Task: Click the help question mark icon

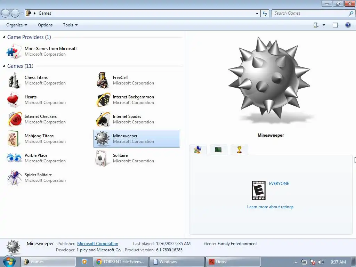Action: pos(348,25)
